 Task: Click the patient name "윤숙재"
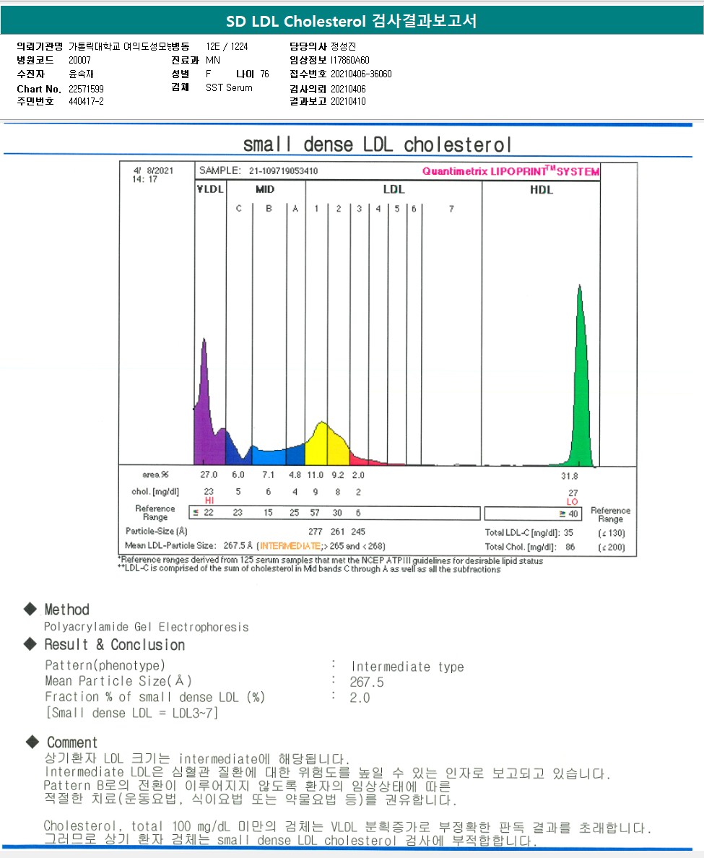(82, 74)
